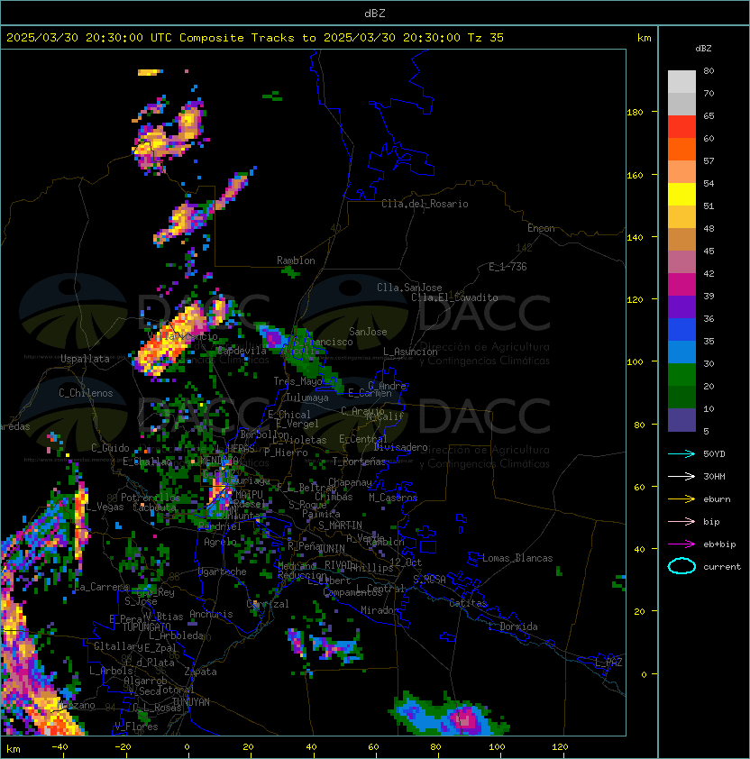This screenshot has height=759, width=750.
Task: Click the 'Encon' map label
Action: click(541, 228)
